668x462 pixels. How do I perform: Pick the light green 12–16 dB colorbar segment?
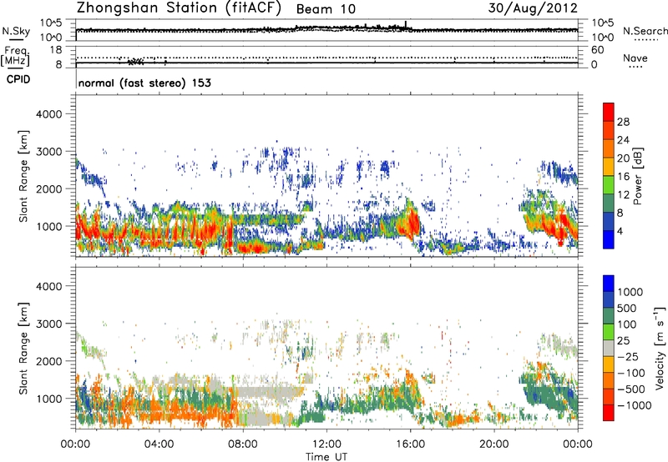pyautogui.click(x=609, y=185)
